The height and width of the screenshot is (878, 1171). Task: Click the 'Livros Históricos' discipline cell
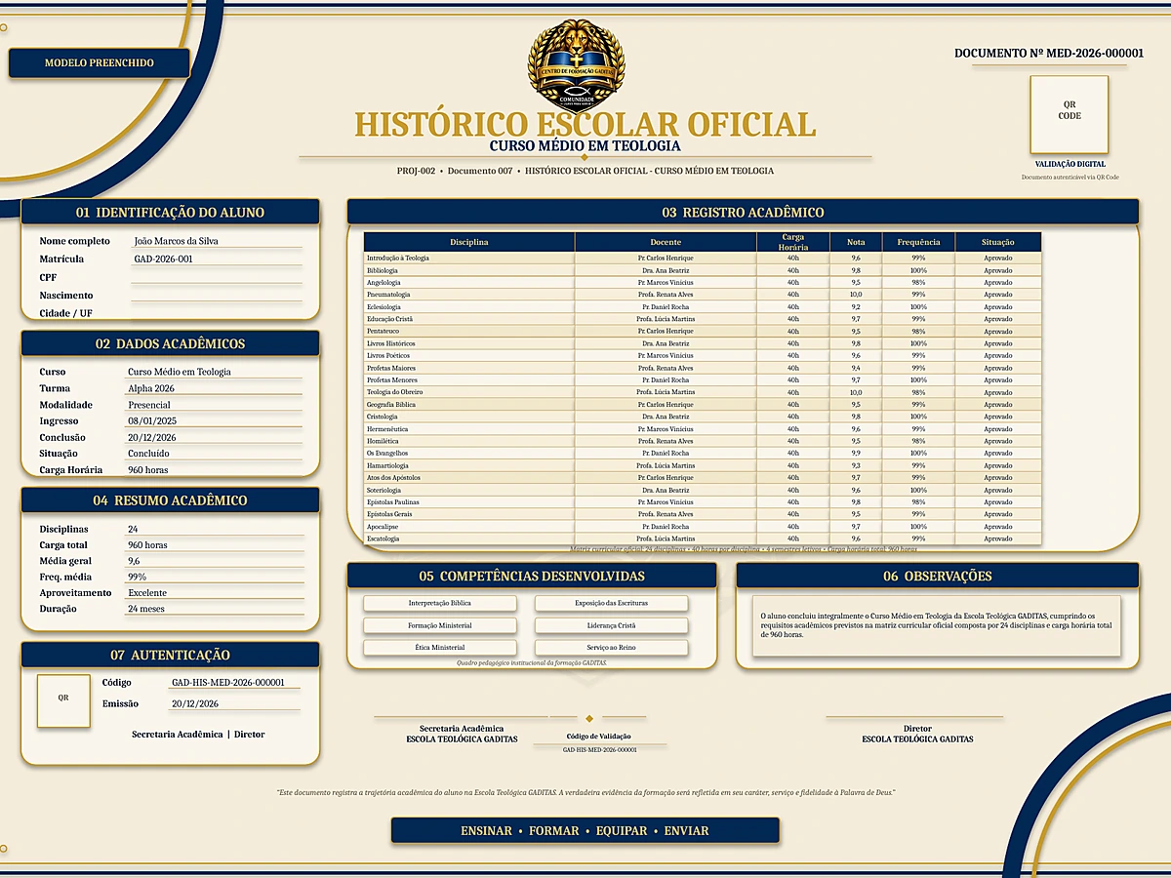469,343
